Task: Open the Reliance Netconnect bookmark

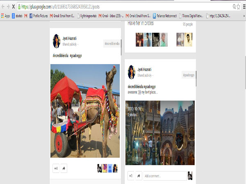Action: 164,16
